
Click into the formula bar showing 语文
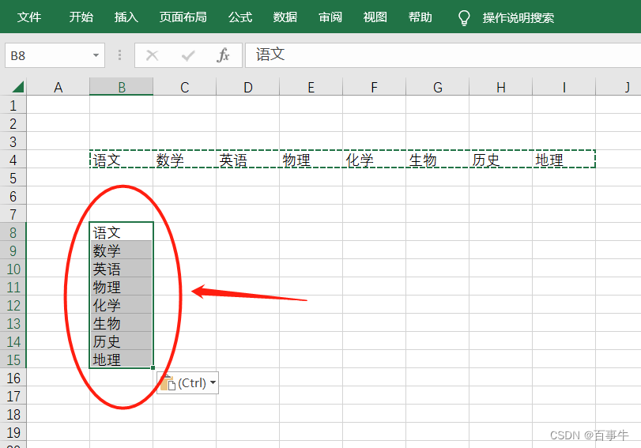(443, 55)
